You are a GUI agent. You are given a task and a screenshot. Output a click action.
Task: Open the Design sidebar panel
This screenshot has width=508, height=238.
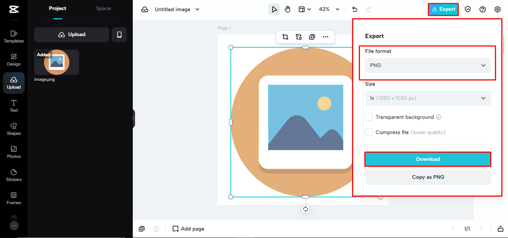coord(14,59)
